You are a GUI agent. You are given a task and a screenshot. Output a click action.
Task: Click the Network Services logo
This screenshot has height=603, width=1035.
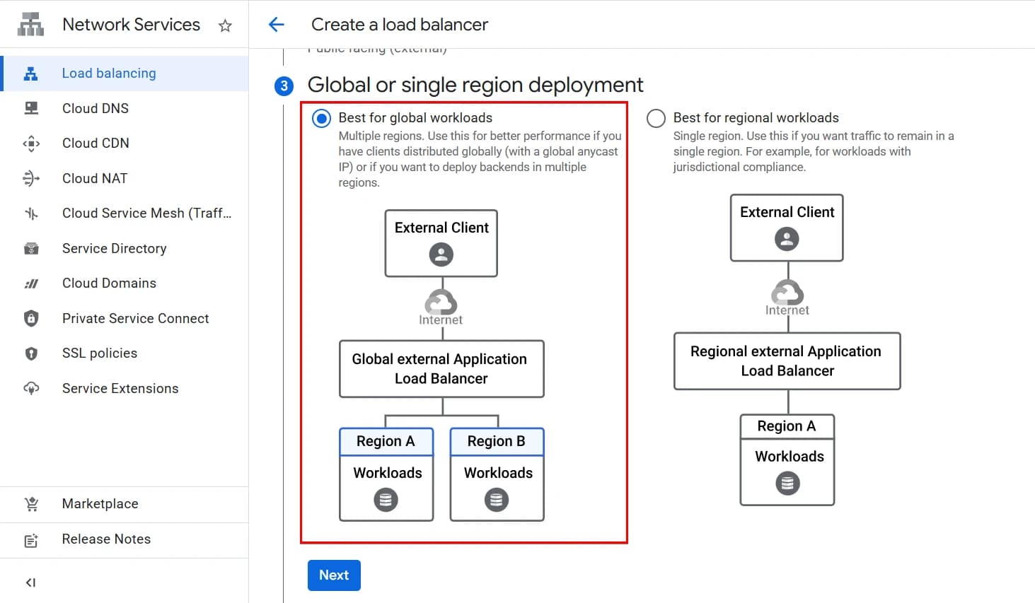pos(30,23)
